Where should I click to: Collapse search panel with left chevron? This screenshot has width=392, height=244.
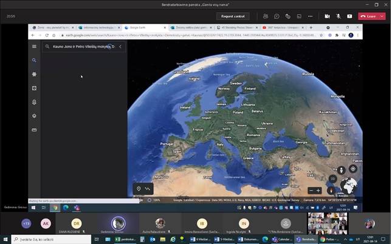click(120, 47)
